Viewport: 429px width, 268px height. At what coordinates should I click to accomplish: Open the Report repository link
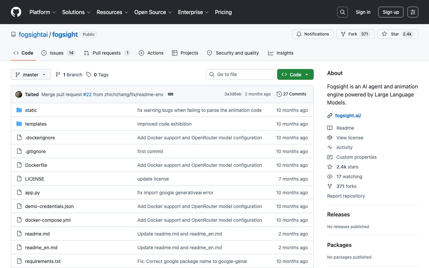[346, 196]
